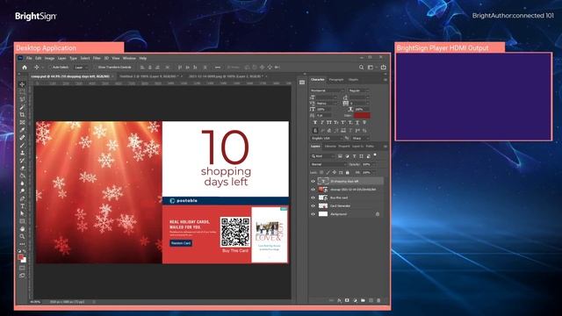Hide the Background layer

[313, 214]
